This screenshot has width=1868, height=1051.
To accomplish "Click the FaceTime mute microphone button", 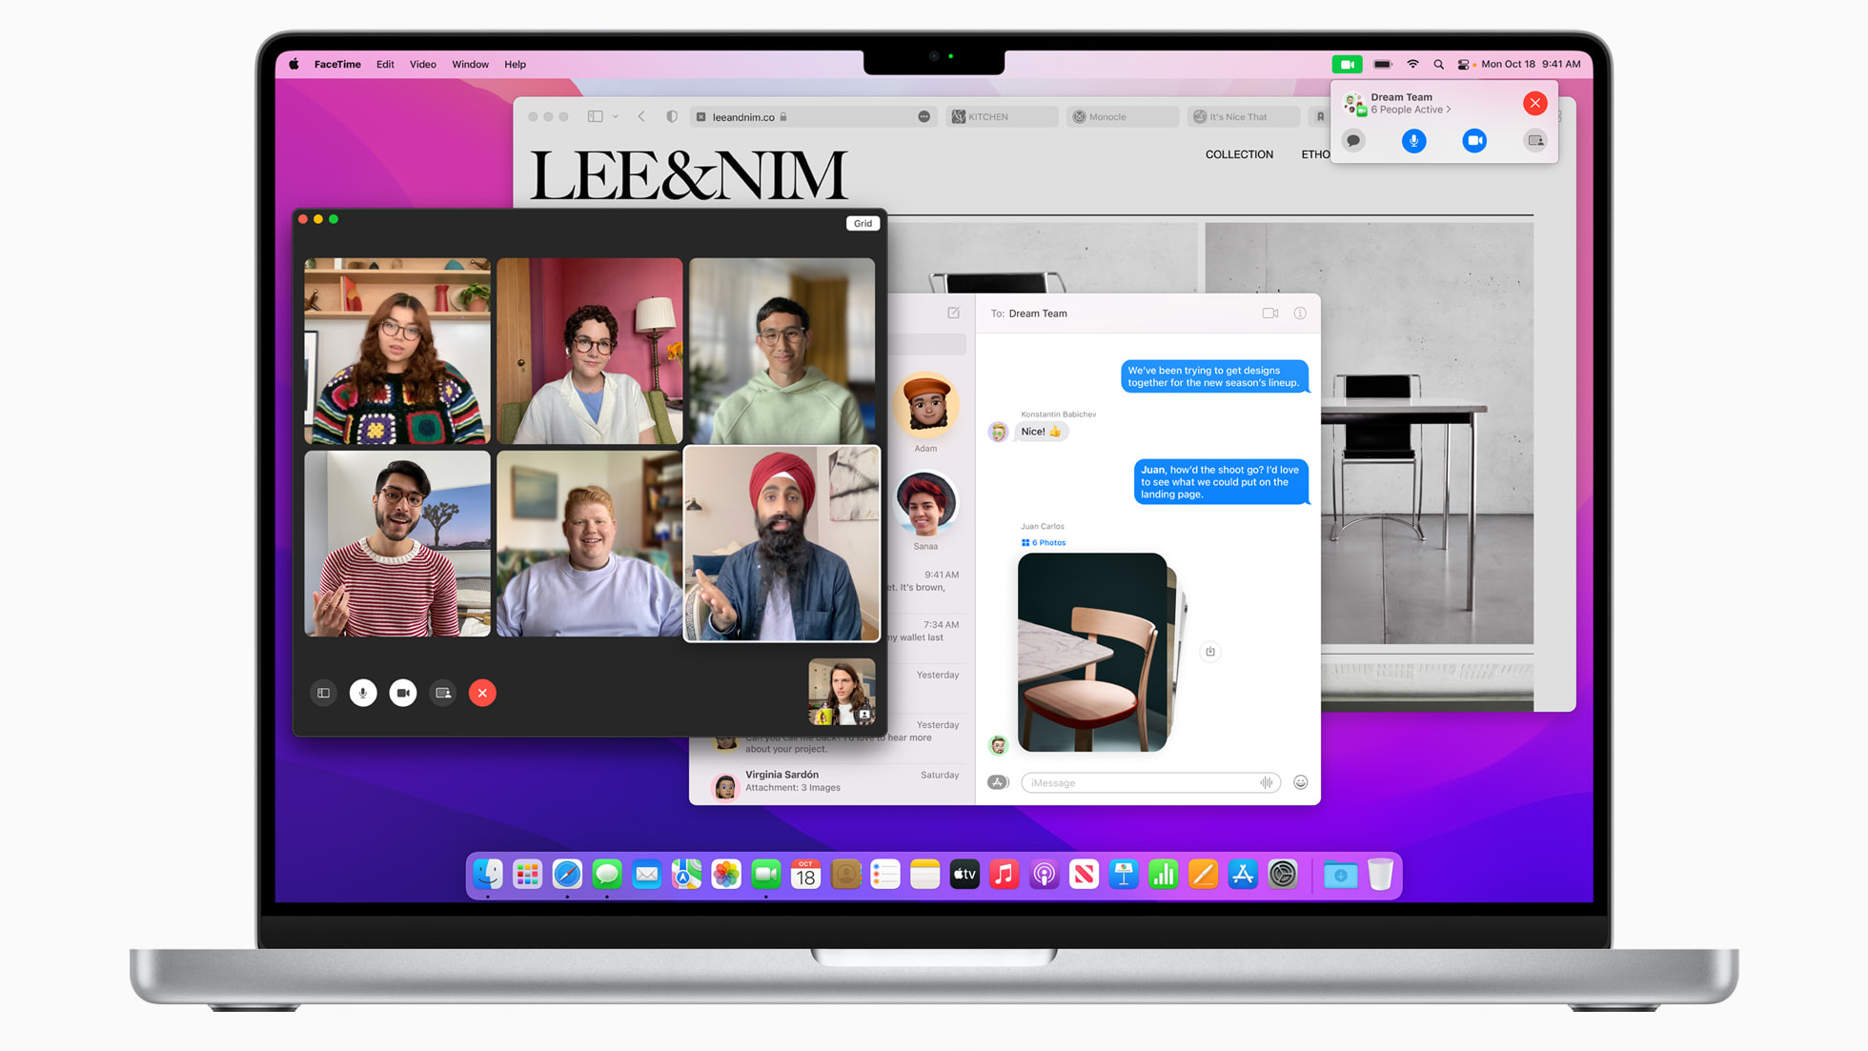I will click(363, 693).
